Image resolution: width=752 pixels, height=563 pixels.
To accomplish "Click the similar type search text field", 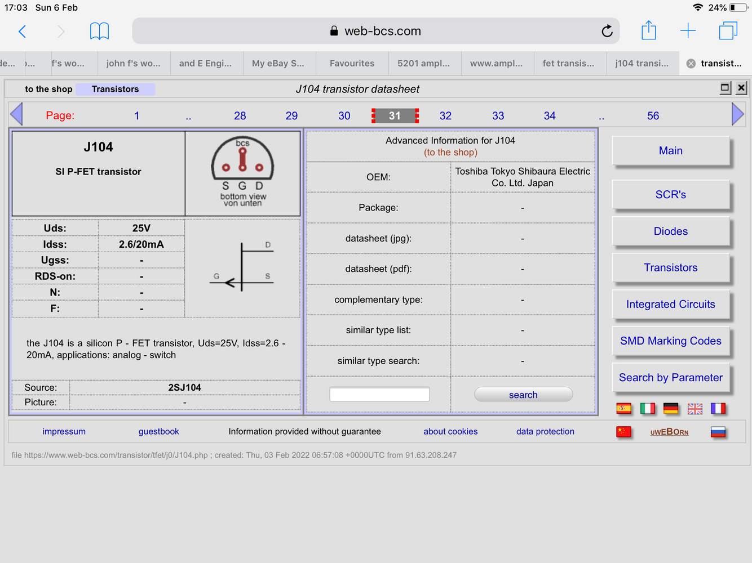I will pyautogui.click(x=379, y=394).
